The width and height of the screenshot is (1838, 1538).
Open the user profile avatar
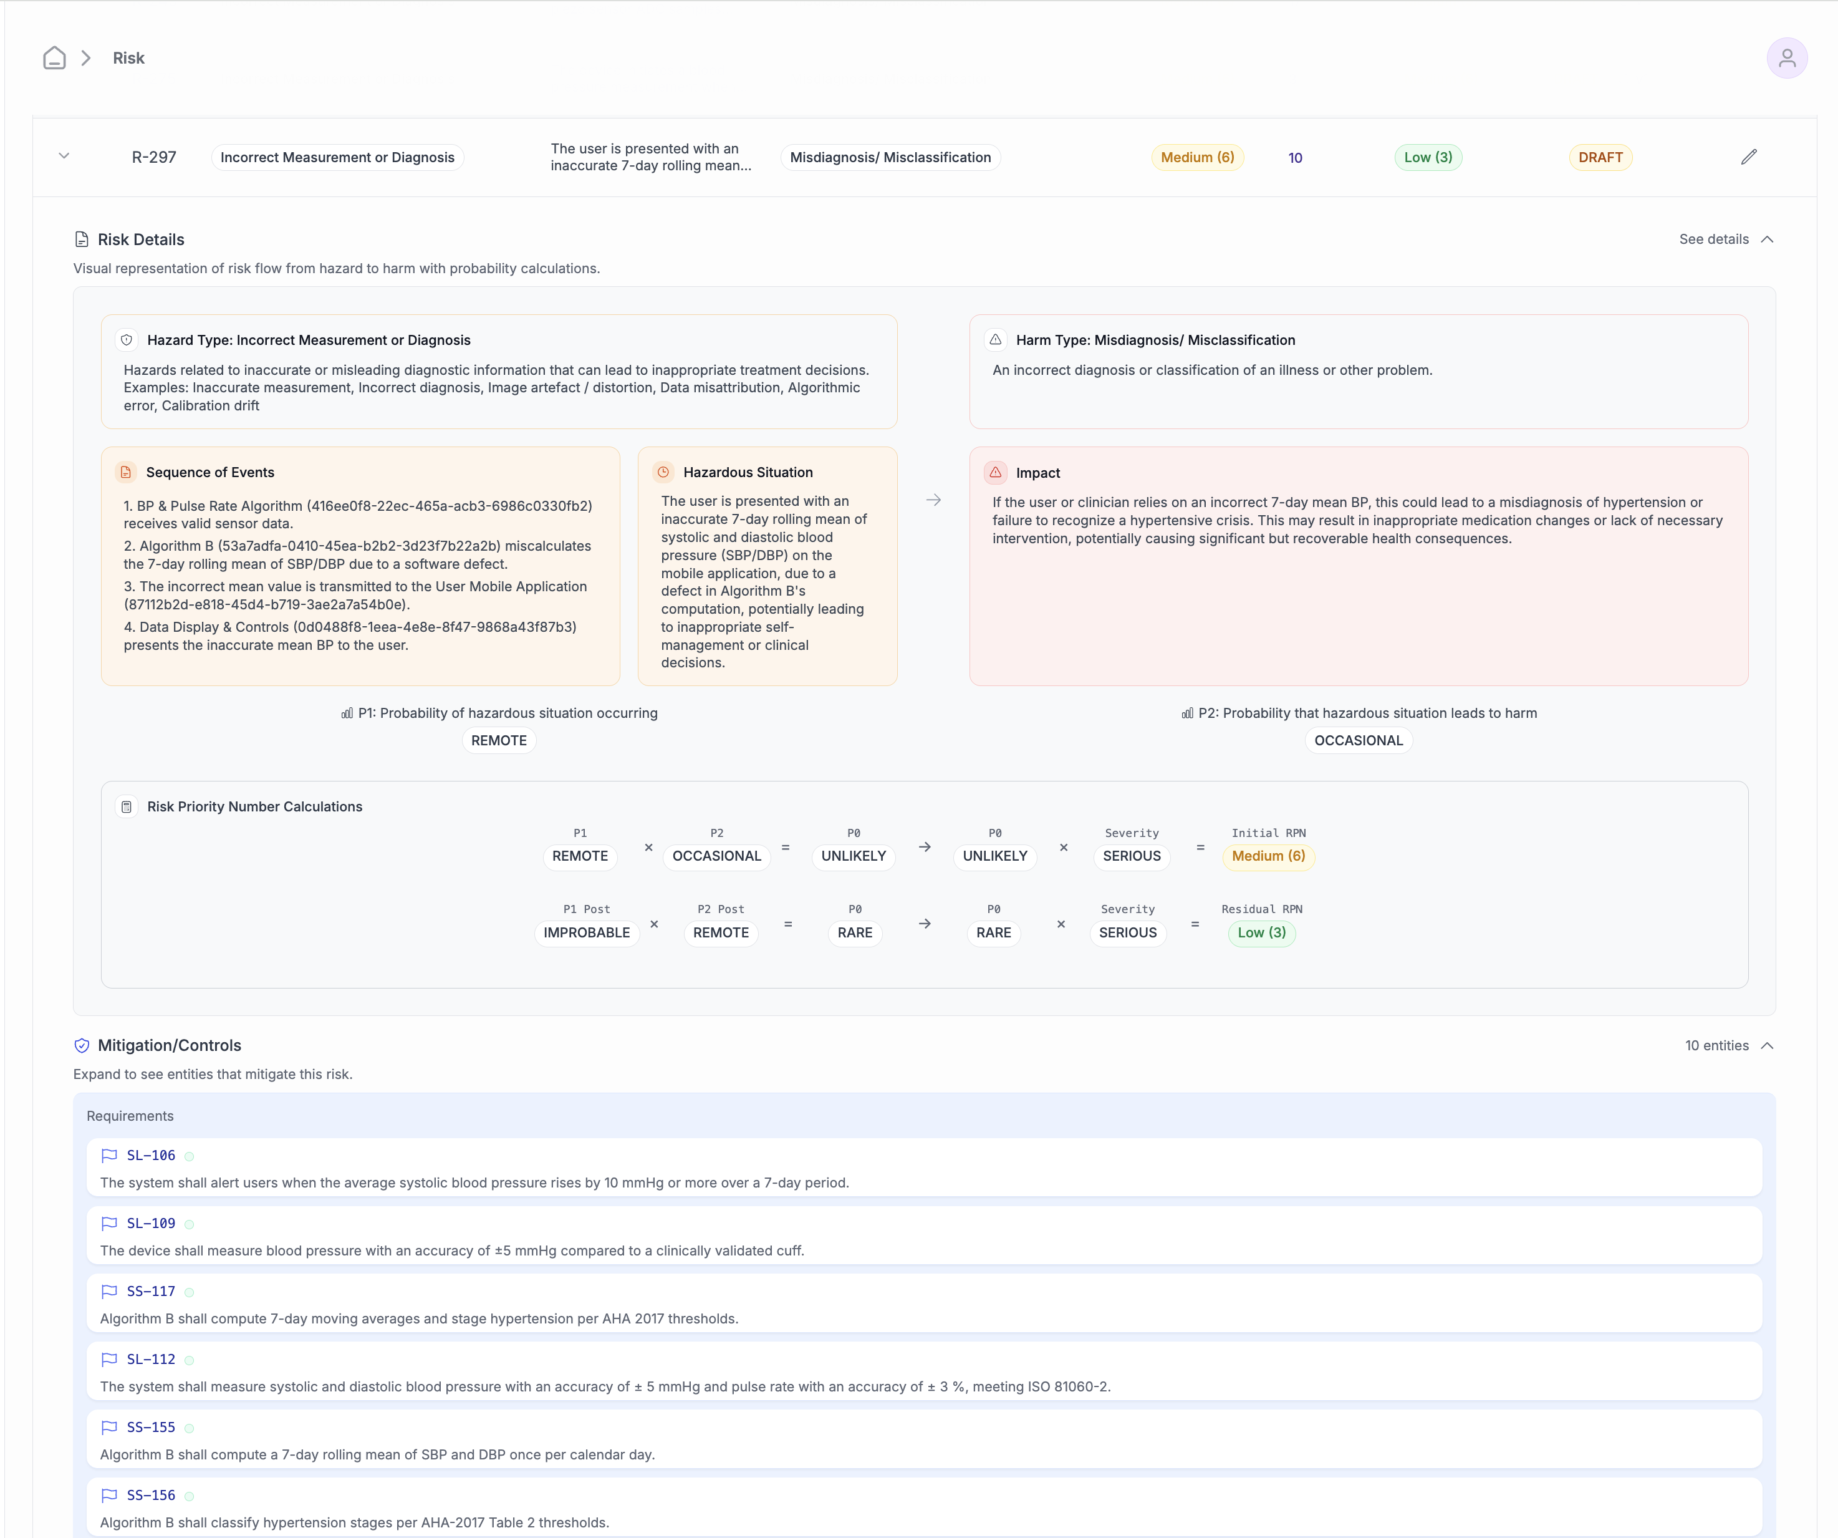click(1786, 58)
